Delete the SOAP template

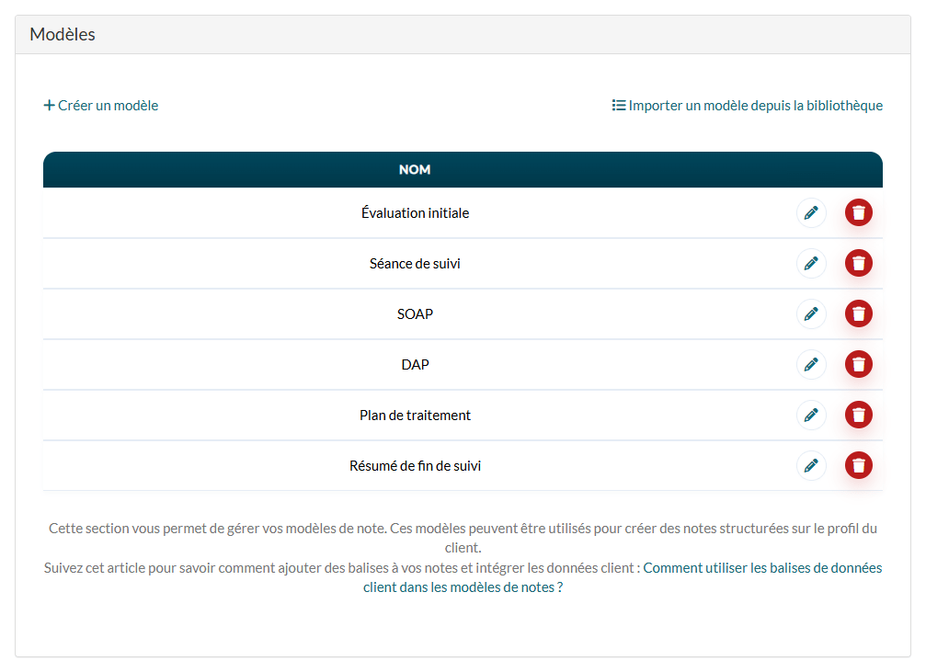tap(859, 313)
